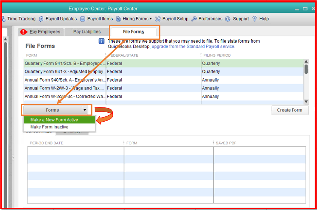Screen dimensions: 317x210
Task: Open Preferences label in toolbar
Action: coord(210,19)
